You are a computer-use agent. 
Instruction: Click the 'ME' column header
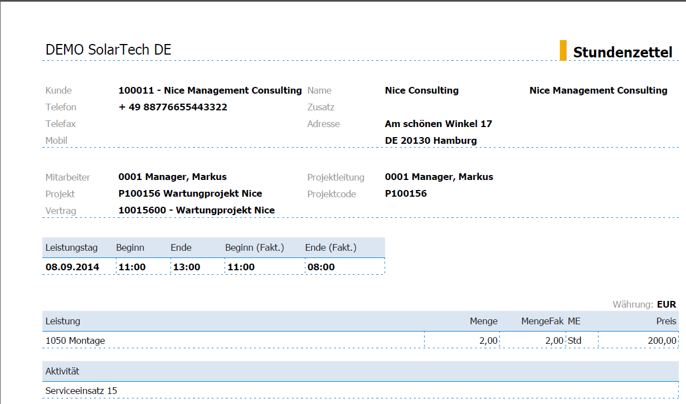click(x=574, y=321)
